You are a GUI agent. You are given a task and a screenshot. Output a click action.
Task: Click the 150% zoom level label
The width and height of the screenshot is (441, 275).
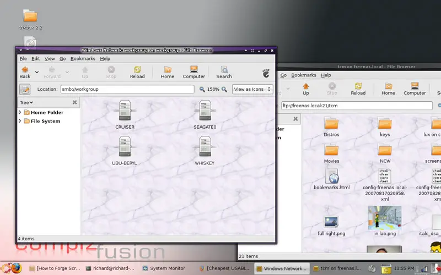pyautogui.click(x=213, y=89)
